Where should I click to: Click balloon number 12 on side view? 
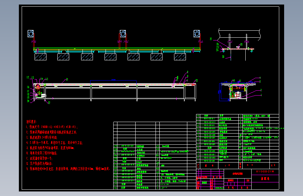(x=28, y=77)
